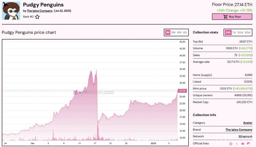Screen dimensions: 256x147
Task: Switch collection stats to 7d
Action: click(x=234, y=32)
